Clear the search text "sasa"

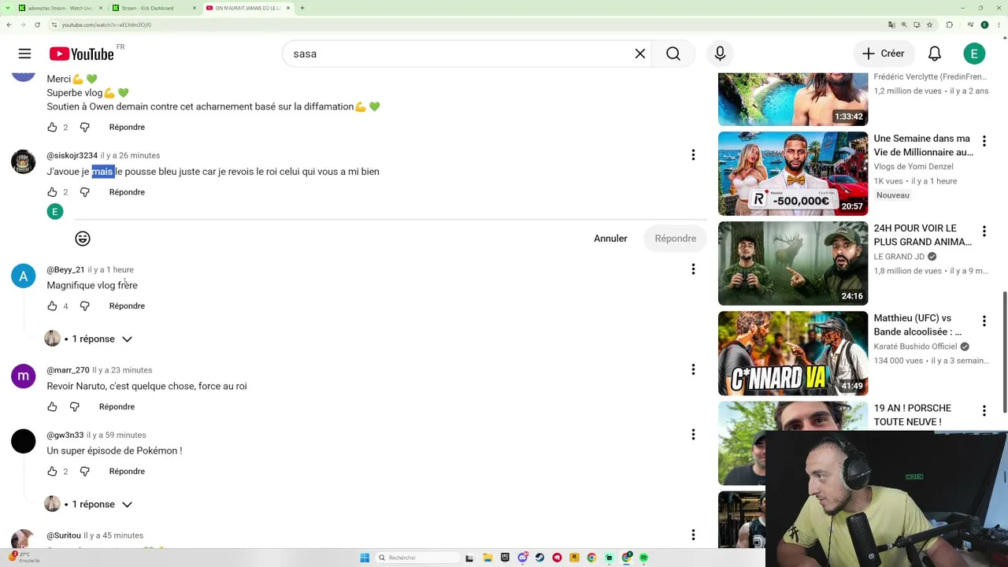click(x=640, y=54)
